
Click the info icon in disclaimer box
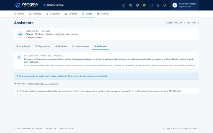17,91
